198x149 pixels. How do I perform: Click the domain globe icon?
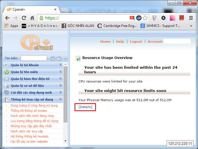point(7,72)
